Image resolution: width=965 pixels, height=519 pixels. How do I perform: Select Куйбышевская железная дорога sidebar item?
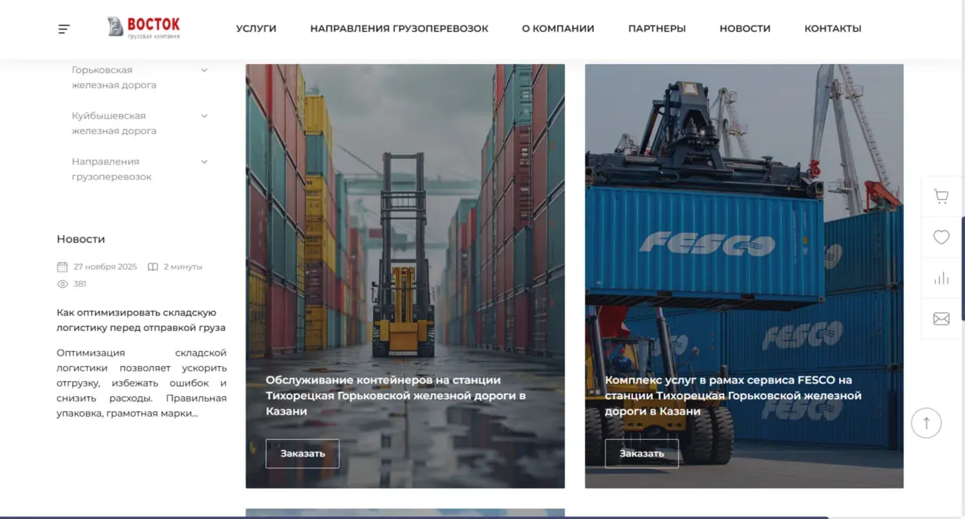[x=114, y=124]
